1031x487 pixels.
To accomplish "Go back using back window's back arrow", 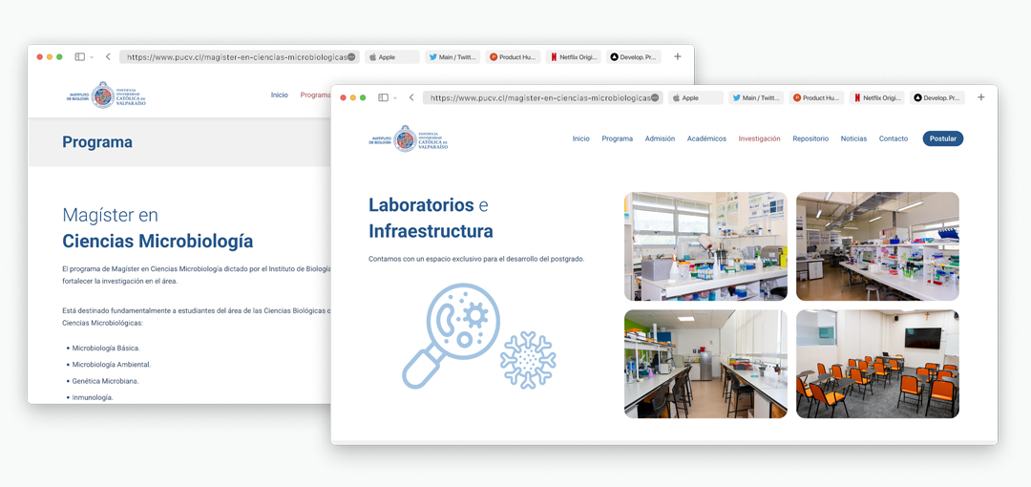I will coord(108,57).
